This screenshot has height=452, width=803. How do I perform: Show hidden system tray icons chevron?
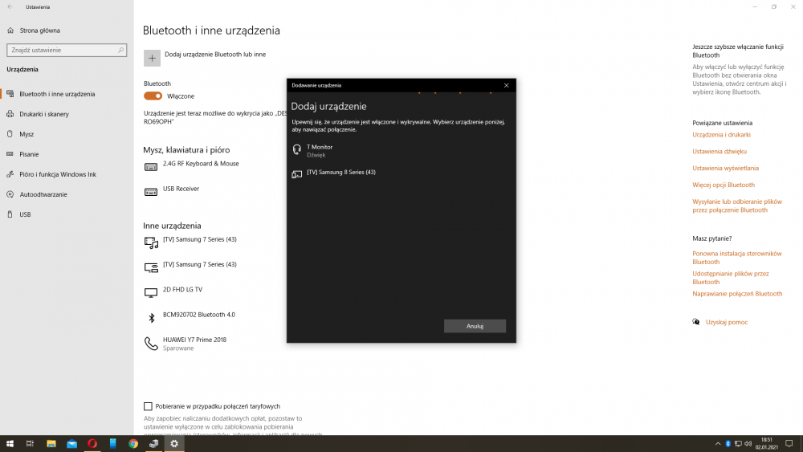tap(717, 443)
